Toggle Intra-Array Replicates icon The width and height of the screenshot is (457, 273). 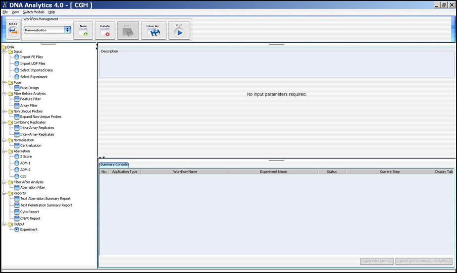17,128
